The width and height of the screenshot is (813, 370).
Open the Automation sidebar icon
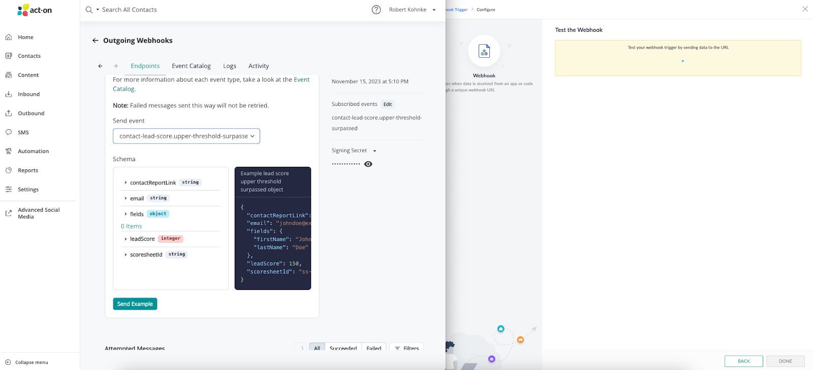click(x=9, y=151)
